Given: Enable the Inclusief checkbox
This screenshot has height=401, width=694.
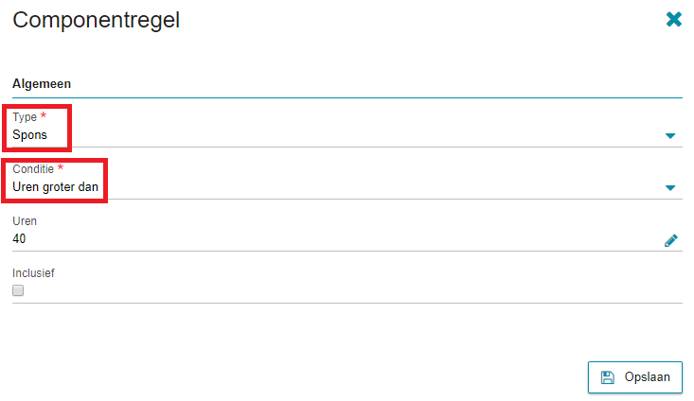Looking at the screenshot, I should tap(18, 290).
